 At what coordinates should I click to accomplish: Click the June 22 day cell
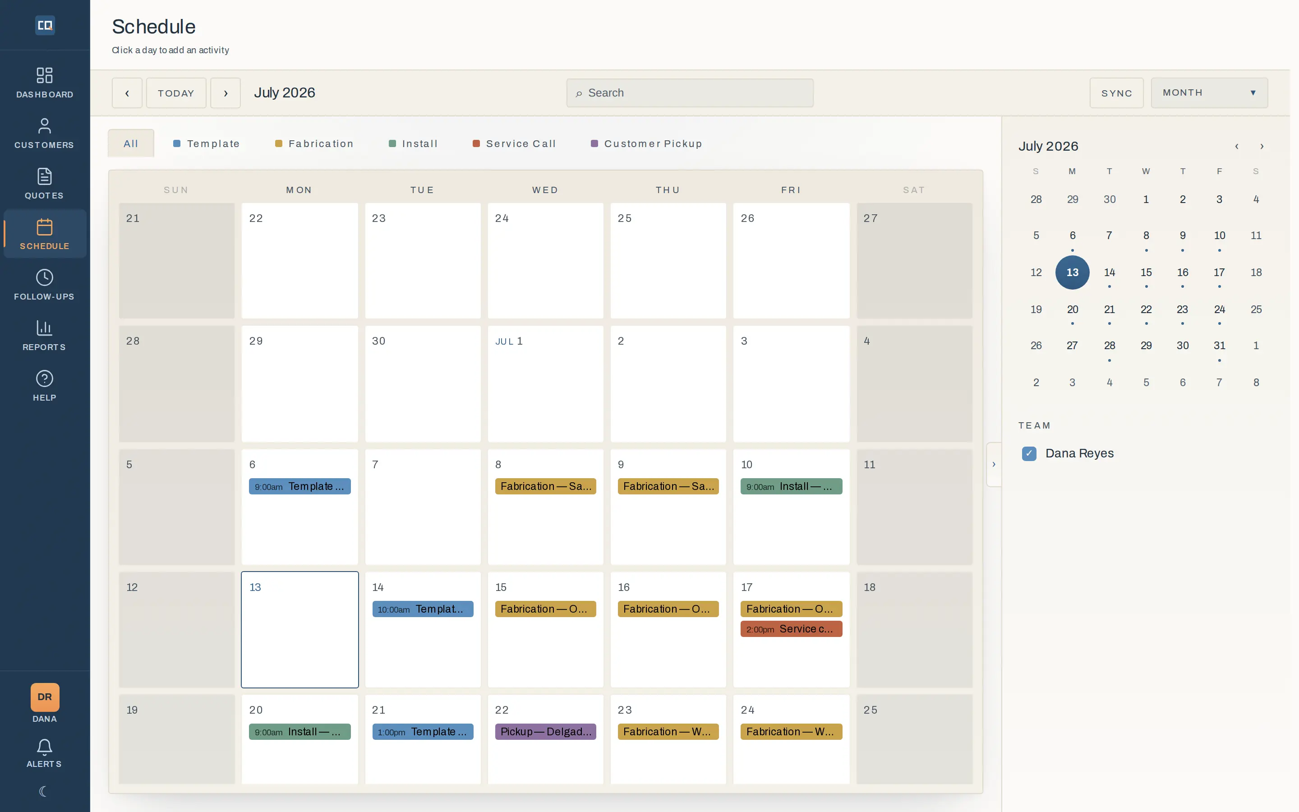click(299, 260)
